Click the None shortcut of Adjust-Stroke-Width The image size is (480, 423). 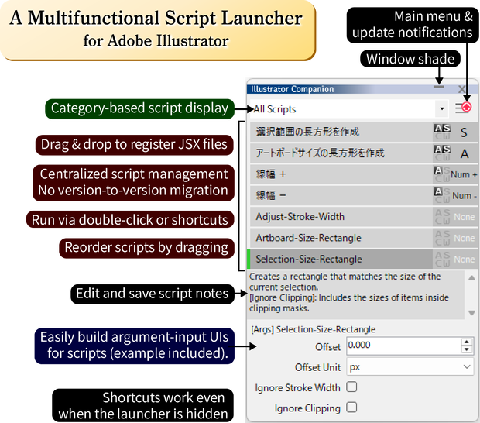pyautogui.click(x=464, y=217)
